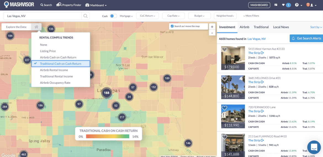
Task: Click map cluster marker 184
Action: (x=10, y=36)
